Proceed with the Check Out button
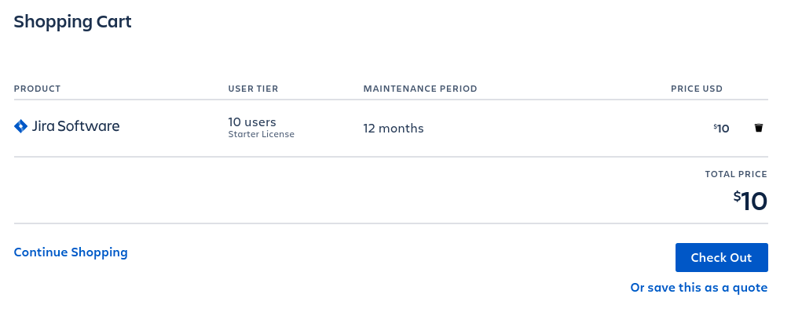Screen dimensions: 802x323 (x=721, y=258)
